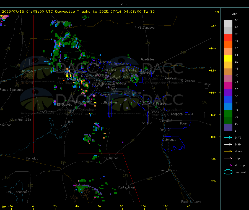Click the white 30HM track arrow in legend
The image size is (249, 210).
228,144
